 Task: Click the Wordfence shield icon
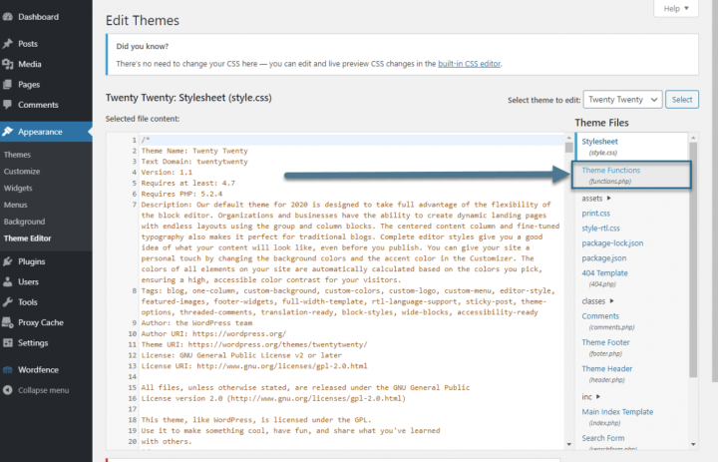(x=7, y=370)
